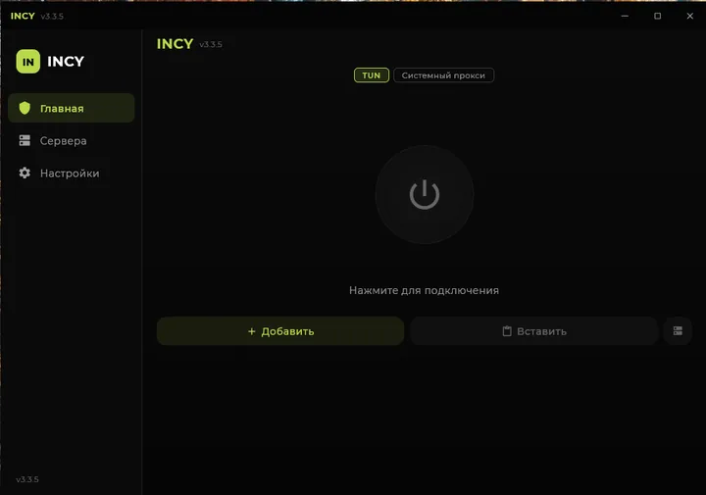The width and height of the screenshot is (706, 495).
Task: Maximize the INCY window
Action: [x=657, y=16]
